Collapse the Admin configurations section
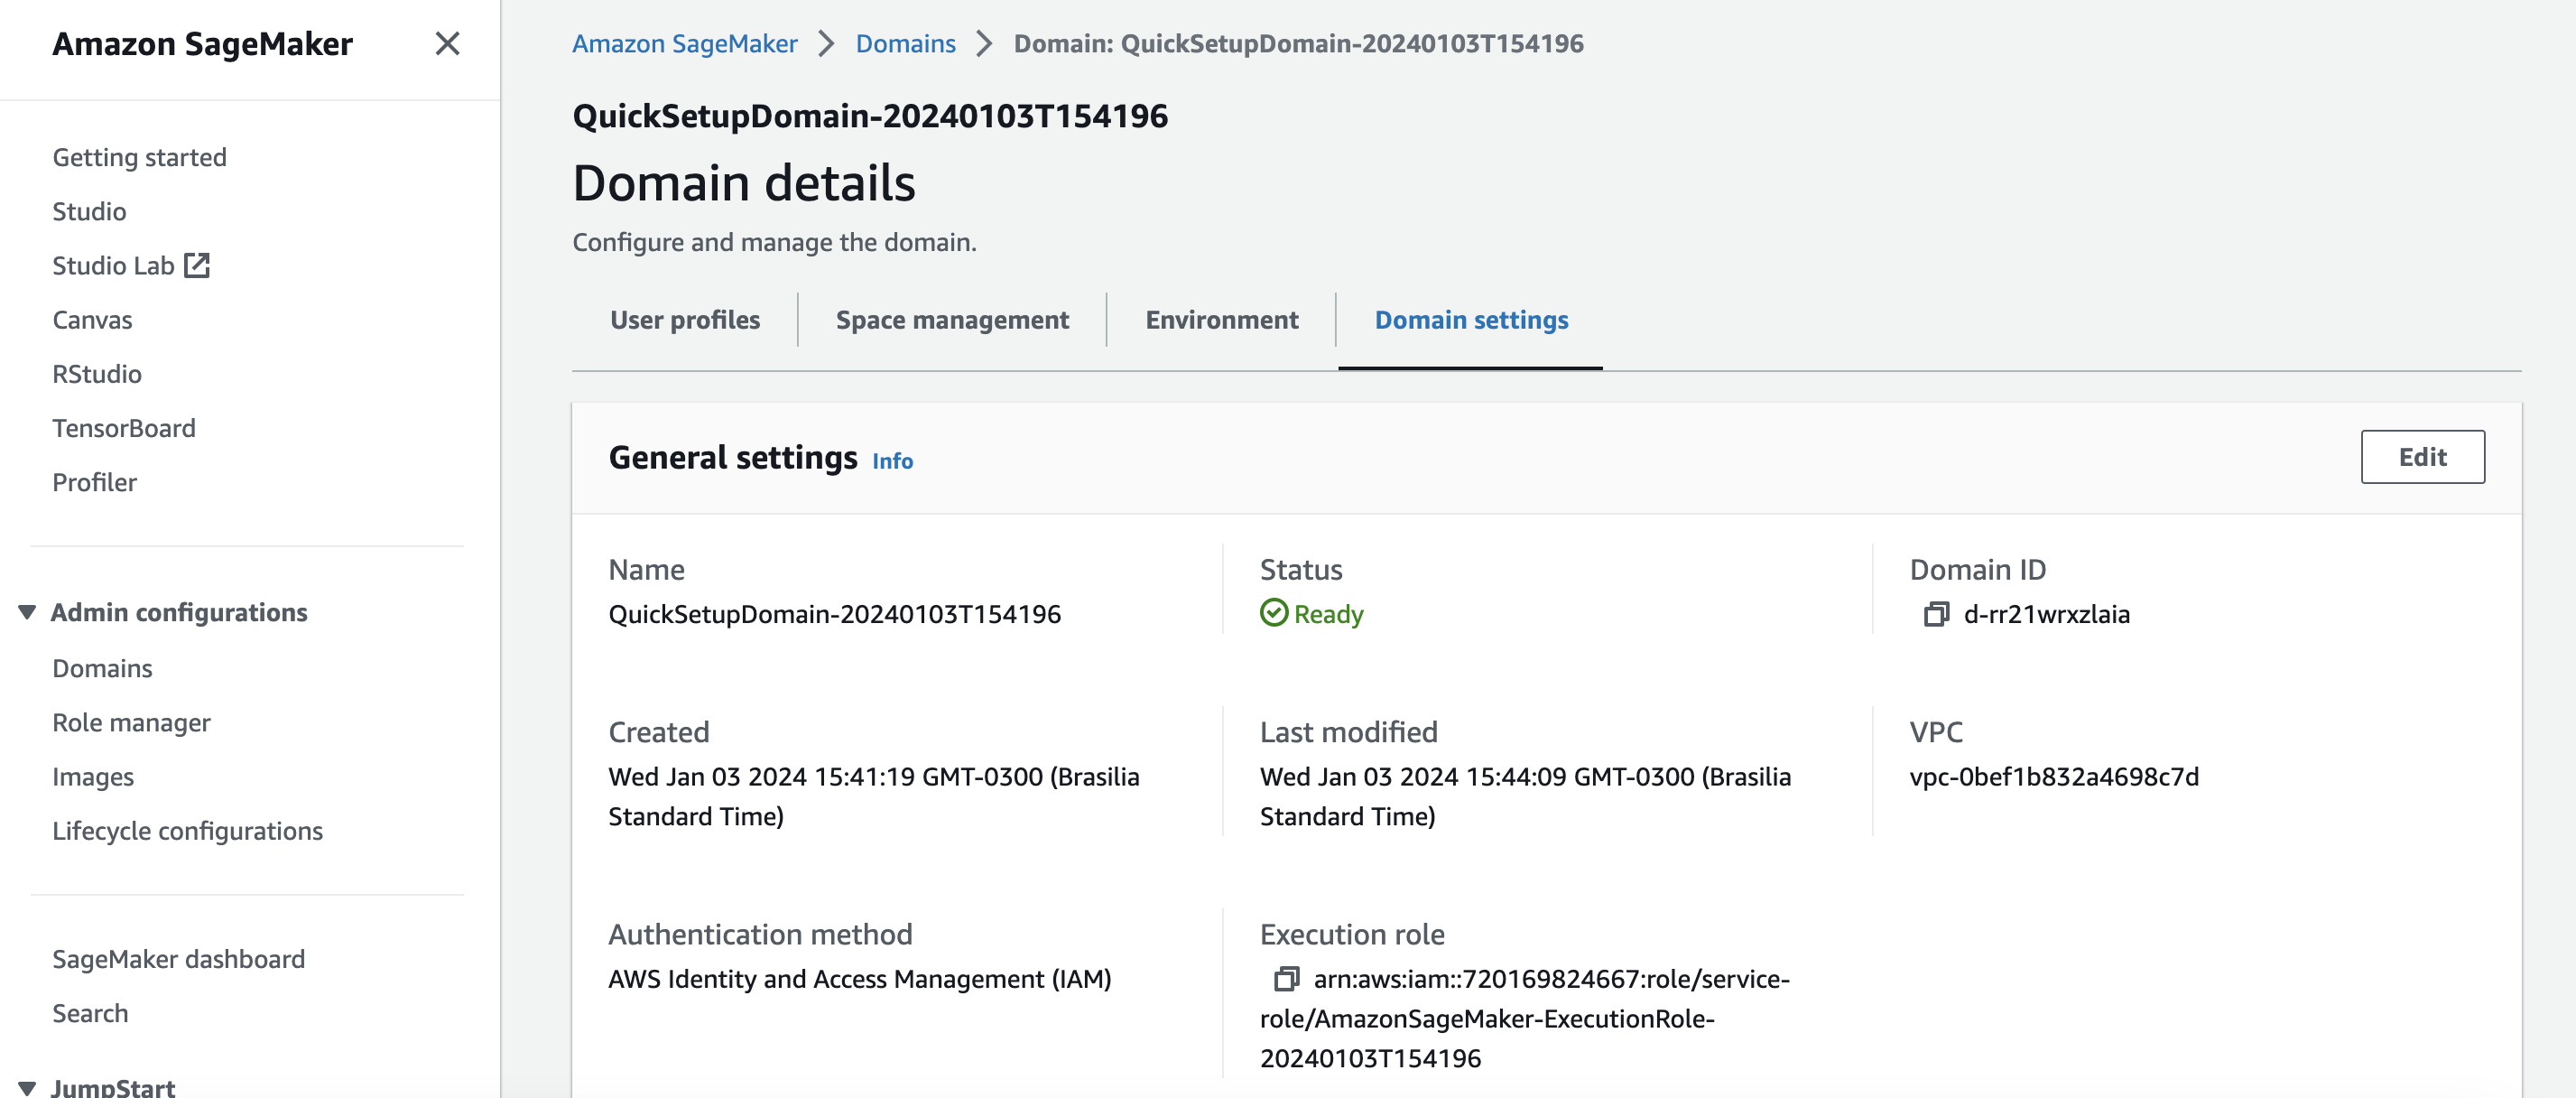The width and height of the screenshot is (2576, 1098). click(x=27, y=612)
